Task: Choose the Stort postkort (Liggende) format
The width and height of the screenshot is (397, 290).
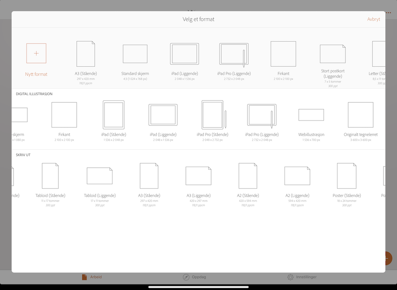Action: coord(333,66)
